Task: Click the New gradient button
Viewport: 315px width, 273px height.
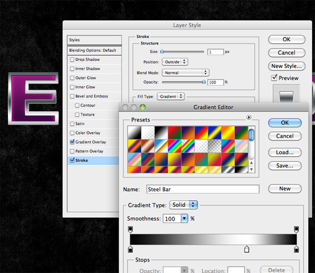Action: pos(285,188)
